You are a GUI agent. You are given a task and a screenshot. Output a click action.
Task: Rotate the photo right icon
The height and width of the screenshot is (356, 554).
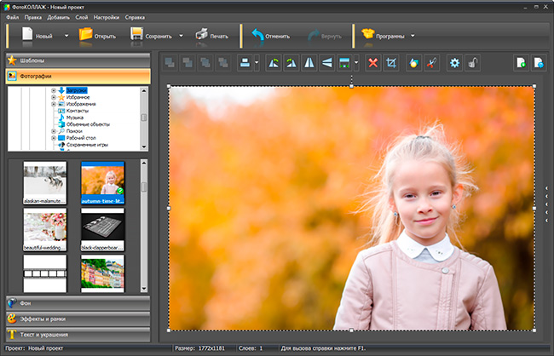291,63
